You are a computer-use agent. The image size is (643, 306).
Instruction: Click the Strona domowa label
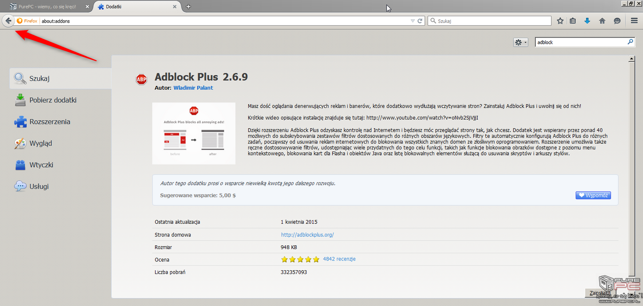(x=173, y=235)
